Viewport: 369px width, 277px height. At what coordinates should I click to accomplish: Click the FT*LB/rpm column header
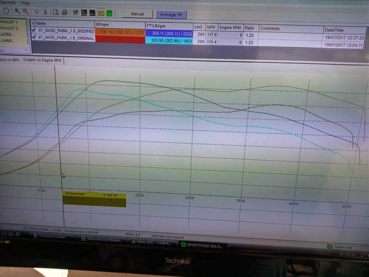tap(169, 26)
